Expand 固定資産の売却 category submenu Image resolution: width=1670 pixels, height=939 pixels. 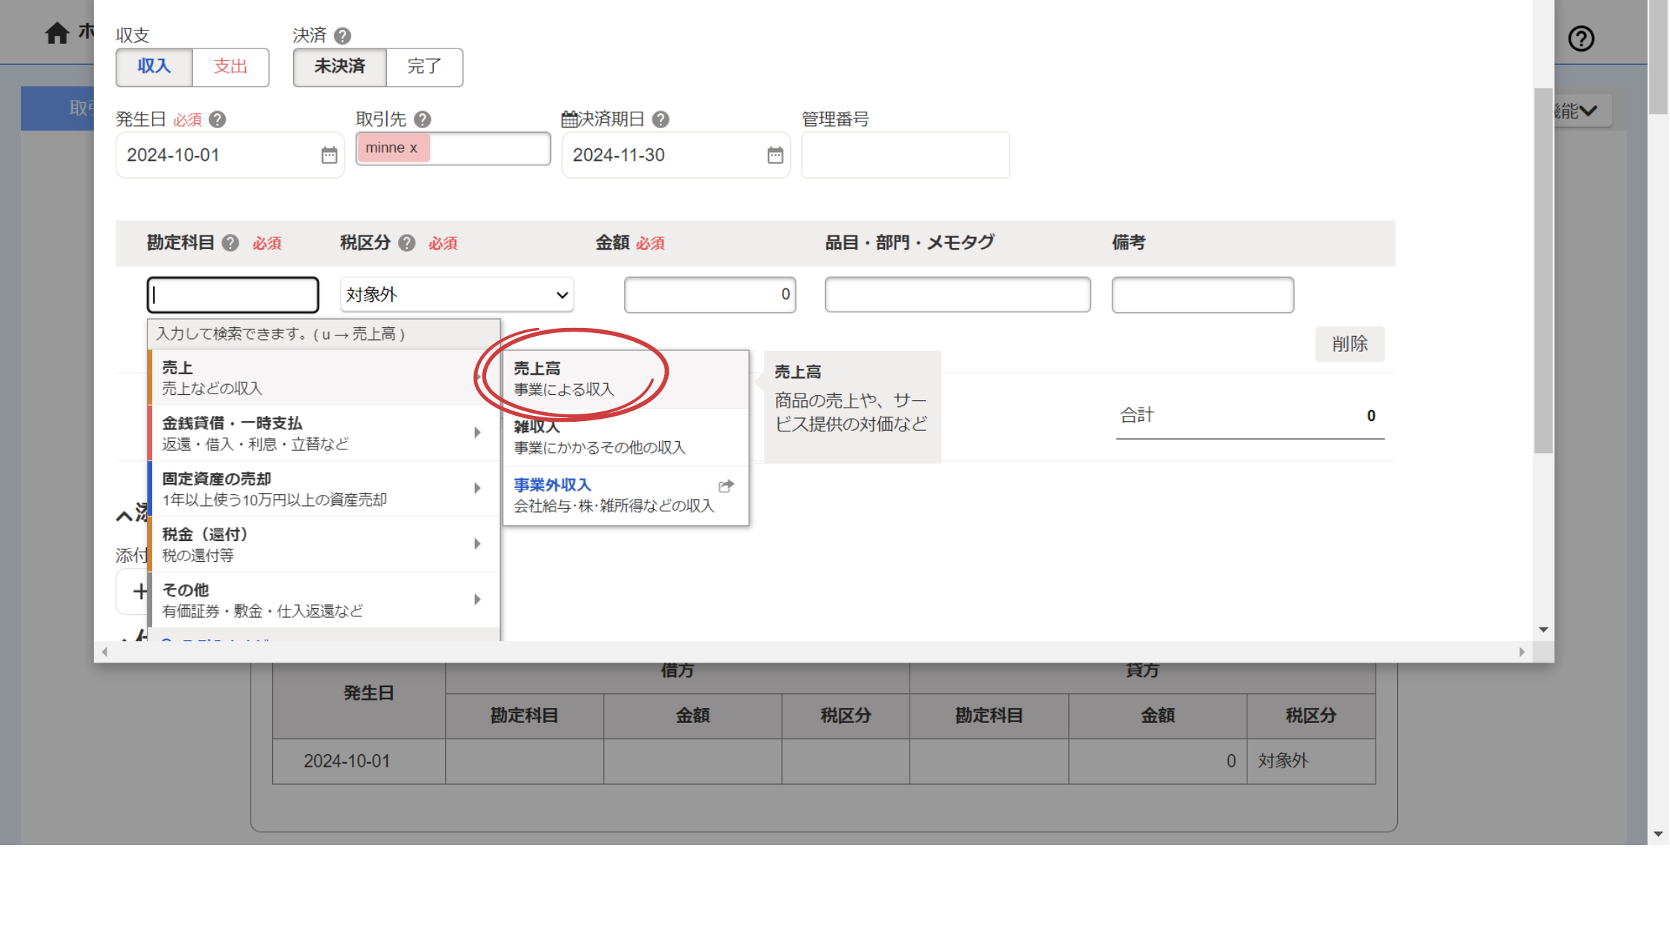point(324,489)
